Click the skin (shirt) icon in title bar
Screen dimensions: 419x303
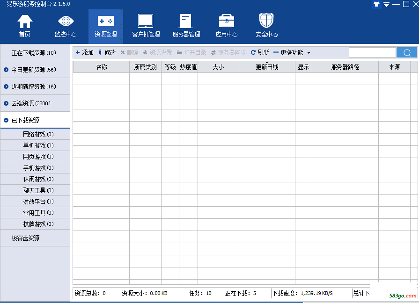click(x=376, y=4)
